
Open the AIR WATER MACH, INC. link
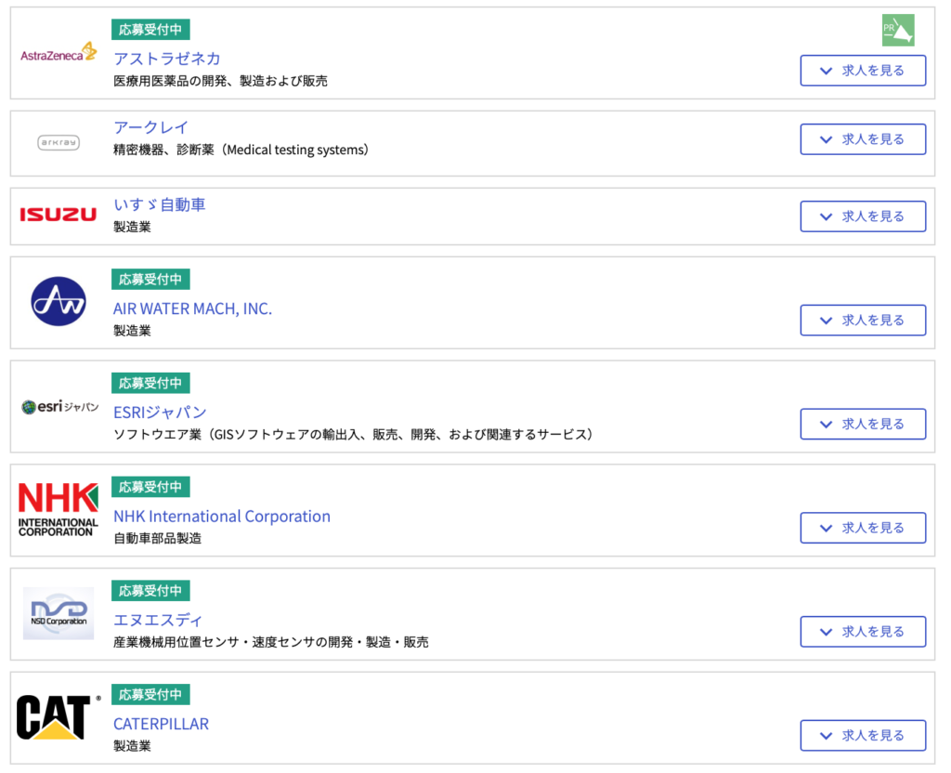point(193,308)
